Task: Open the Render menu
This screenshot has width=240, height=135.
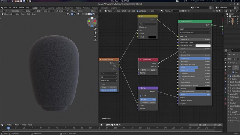Action: tap(15, 7)
